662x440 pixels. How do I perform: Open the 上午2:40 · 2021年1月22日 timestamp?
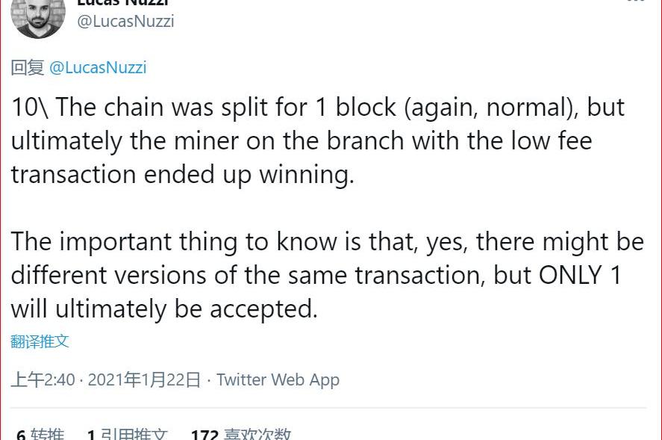105,380
